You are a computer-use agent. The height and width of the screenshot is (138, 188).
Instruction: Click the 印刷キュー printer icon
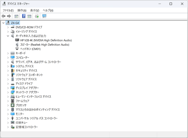(13, 122)
